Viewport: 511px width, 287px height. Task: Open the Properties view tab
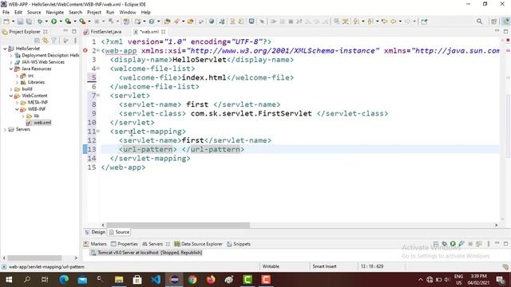[x=125, y=244]
